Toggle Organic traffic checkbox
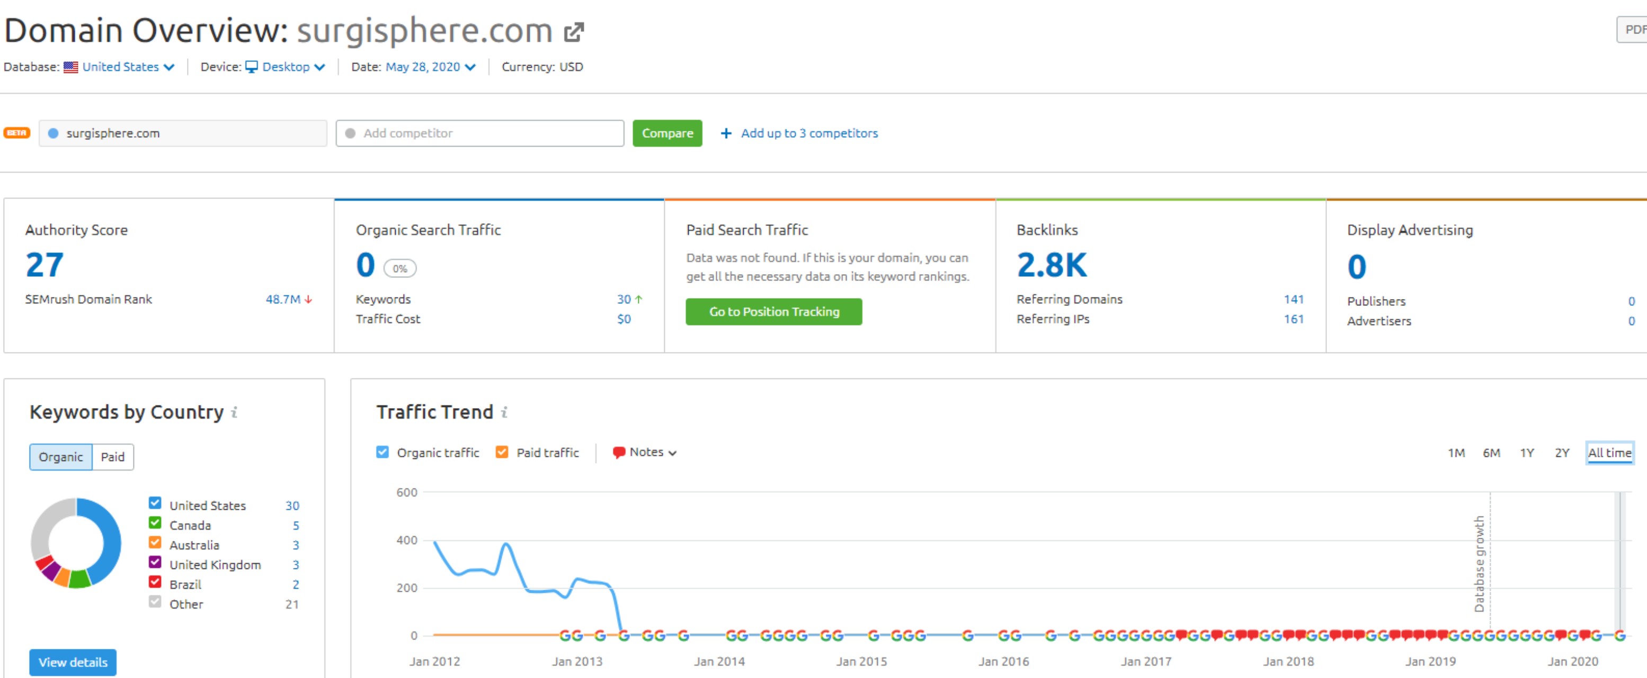The image size is (1647, 678). [382, 453]
